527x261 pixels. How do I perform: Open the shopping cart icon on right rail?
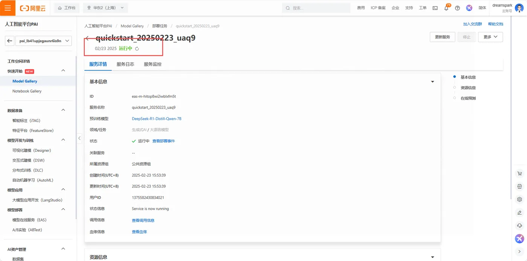pyautogui.click(x=519, y=174)
